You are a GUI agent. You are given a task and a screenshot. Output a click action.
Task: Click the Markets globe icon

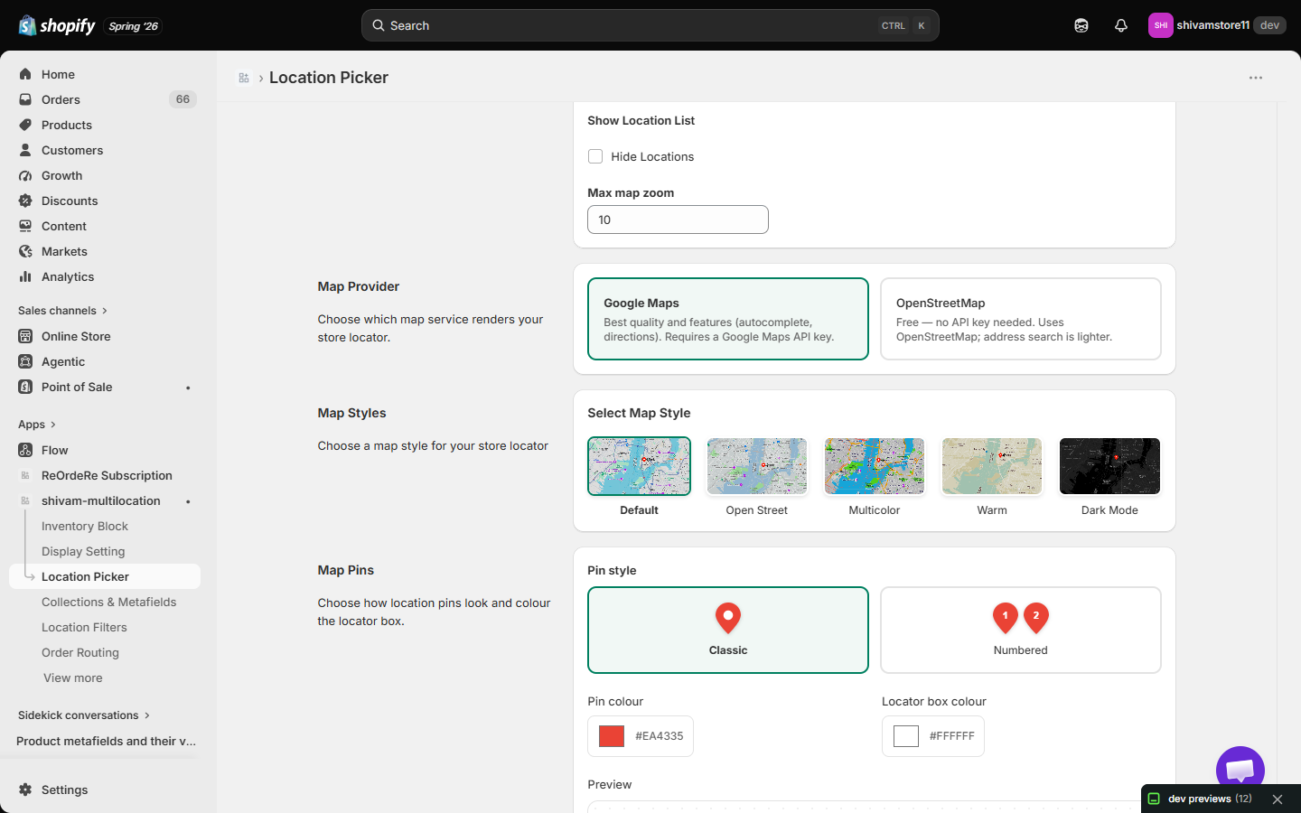(25, 251)
